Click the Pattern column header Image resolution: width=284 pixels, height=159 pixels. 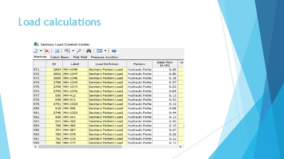pos(139,64)
